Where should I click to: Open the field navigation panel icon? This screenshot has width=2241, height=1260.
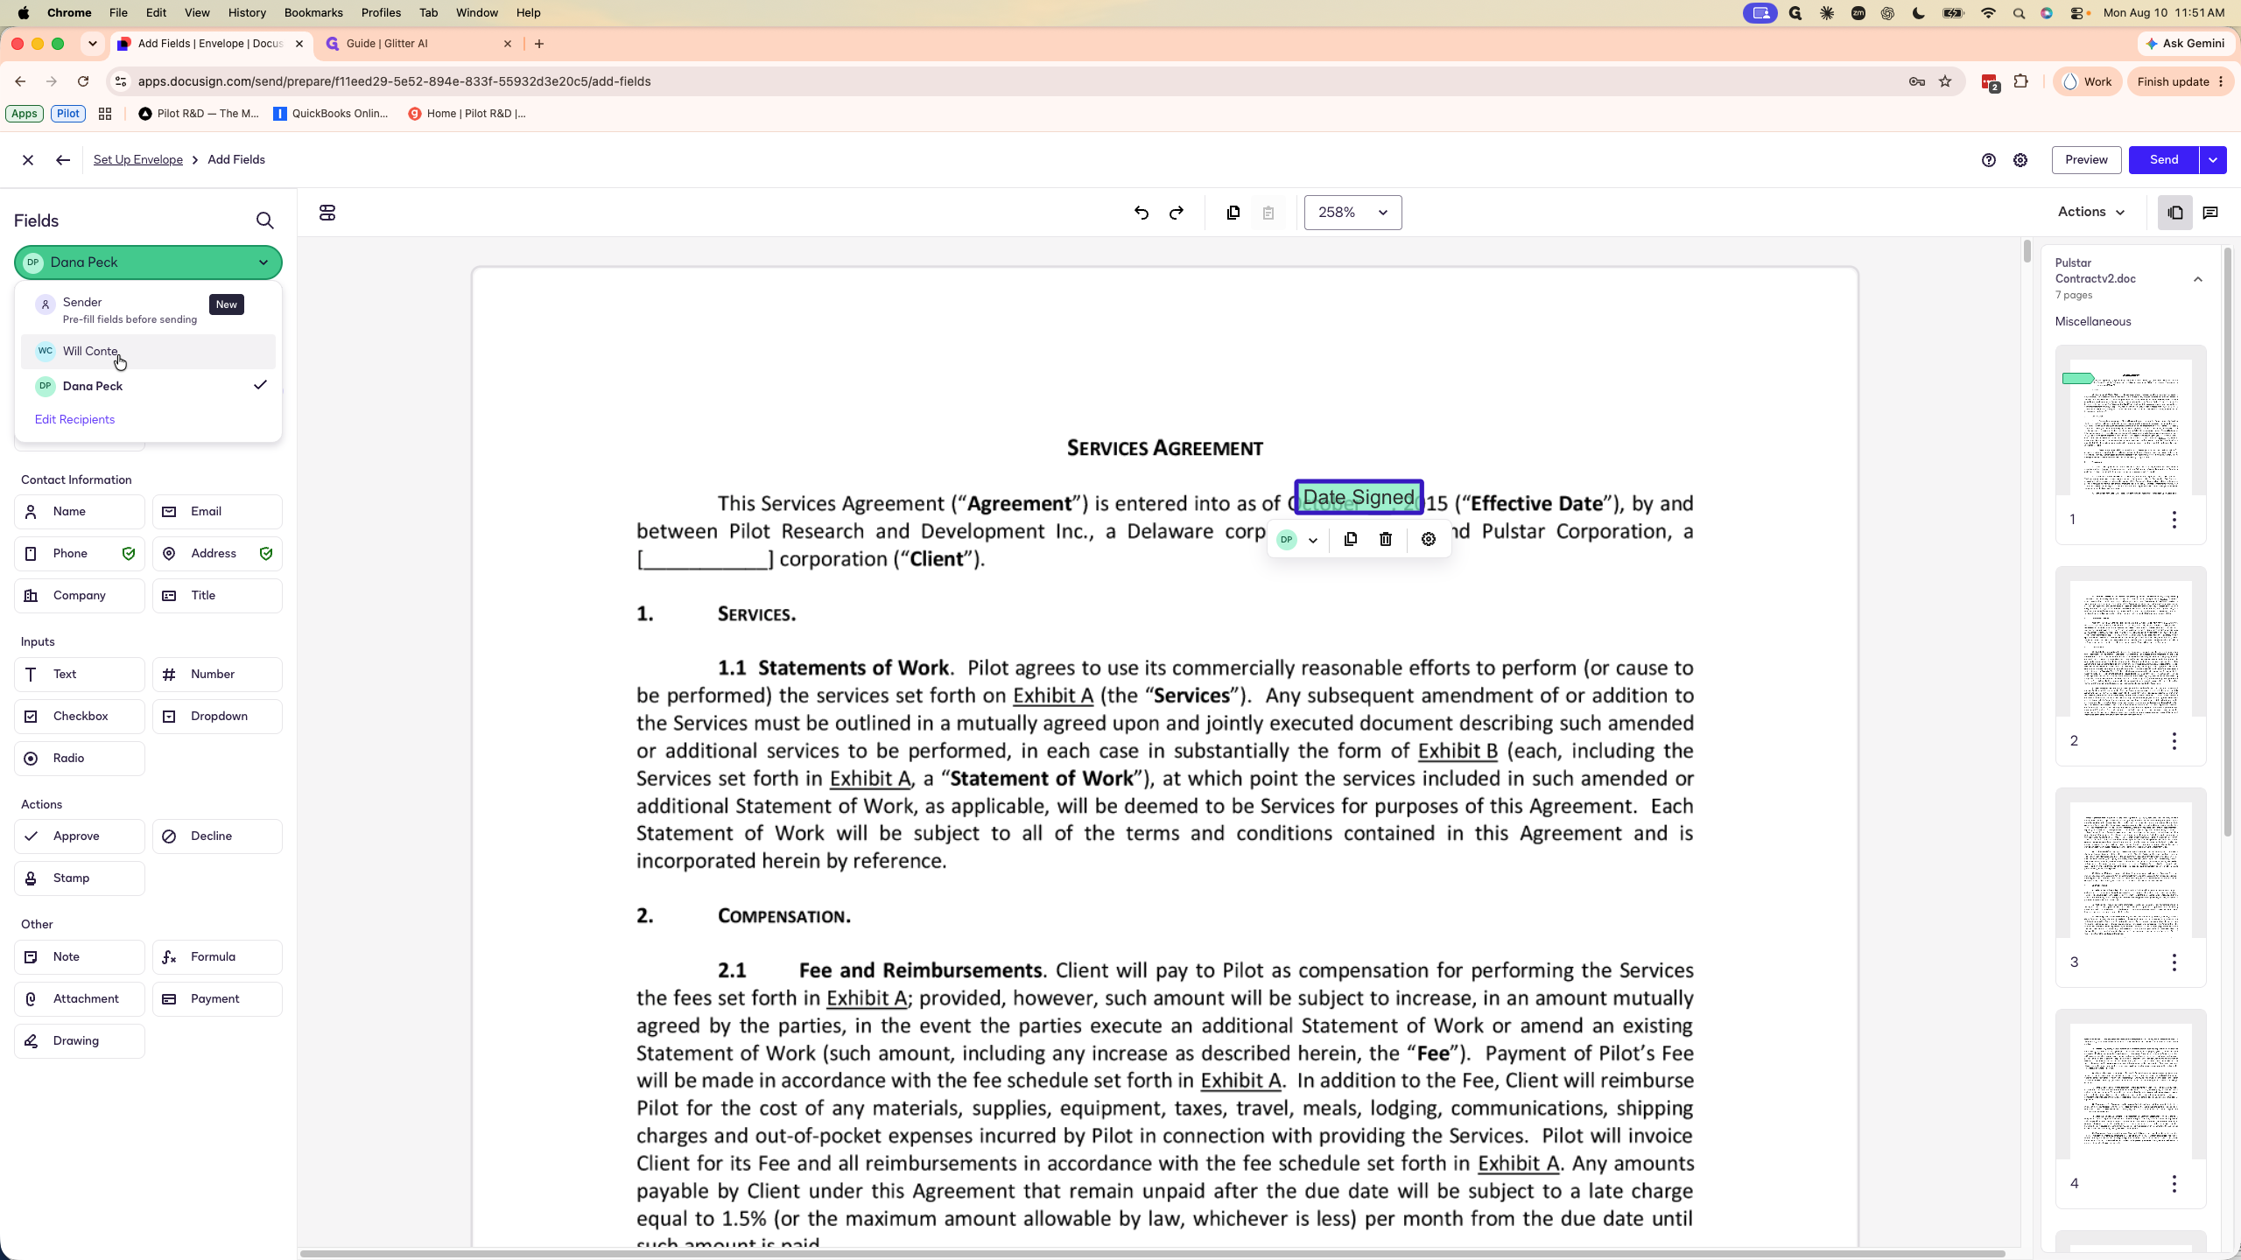[x=327, y=213]
